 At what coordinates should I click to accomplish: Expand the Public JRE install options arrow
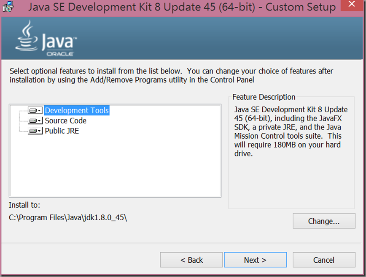click(x=39, y=131)
